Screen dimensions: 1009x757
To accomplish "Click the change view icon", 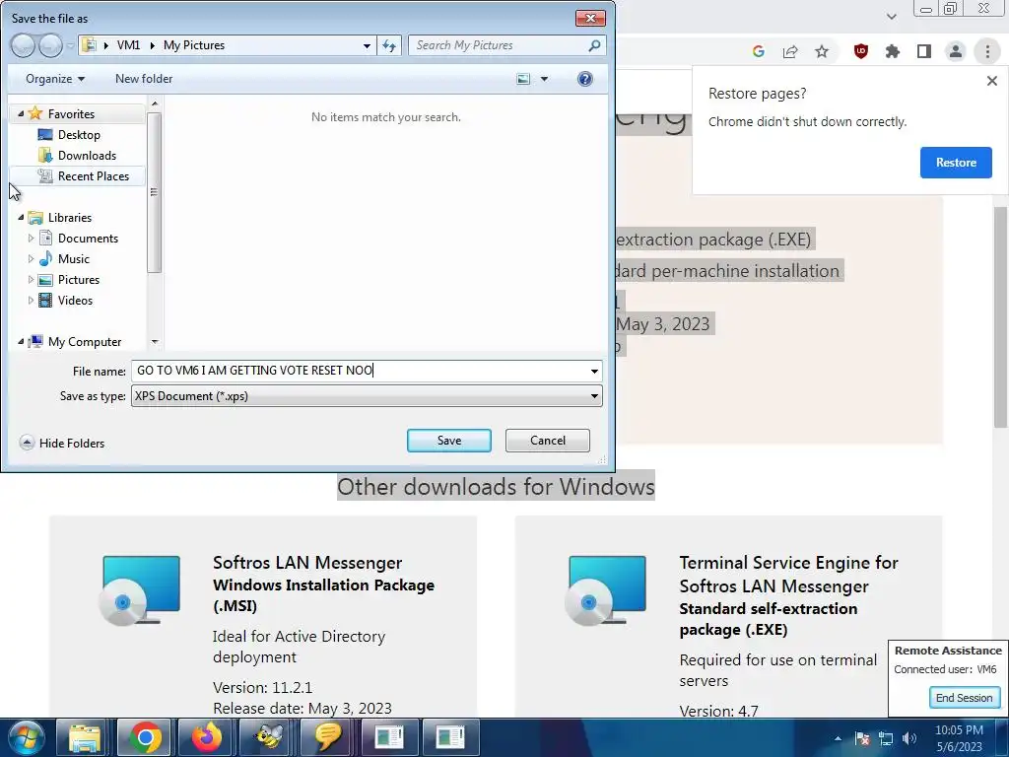I will pos(524,79).
